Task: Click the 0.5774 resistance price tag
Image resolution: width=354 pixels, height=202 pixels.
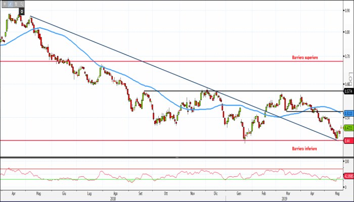Action: point(348,91)
